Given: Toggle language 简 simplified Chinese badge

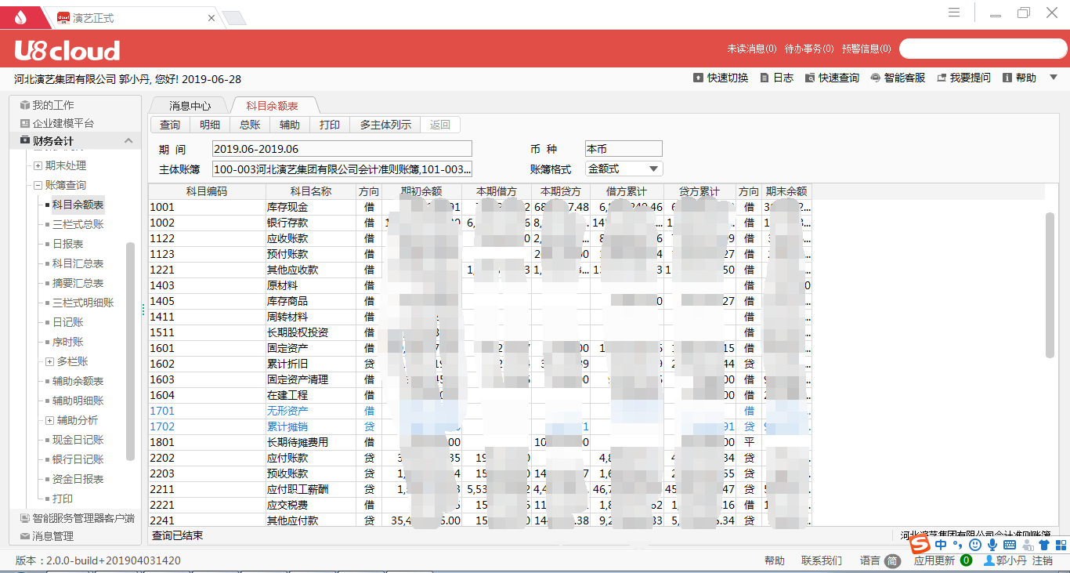Looking at the screenshot, I should [x=892, y=561].
